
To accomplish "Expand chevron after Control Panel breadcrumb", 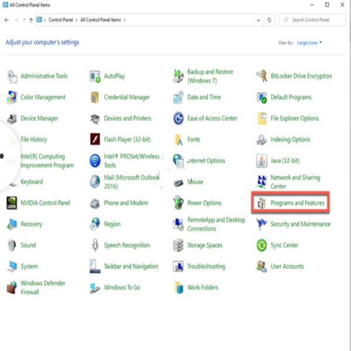I will click(x=76, y=20).
